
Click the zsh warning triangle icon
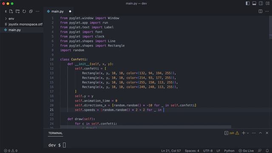pyautogui.click(x=237, y=133)
